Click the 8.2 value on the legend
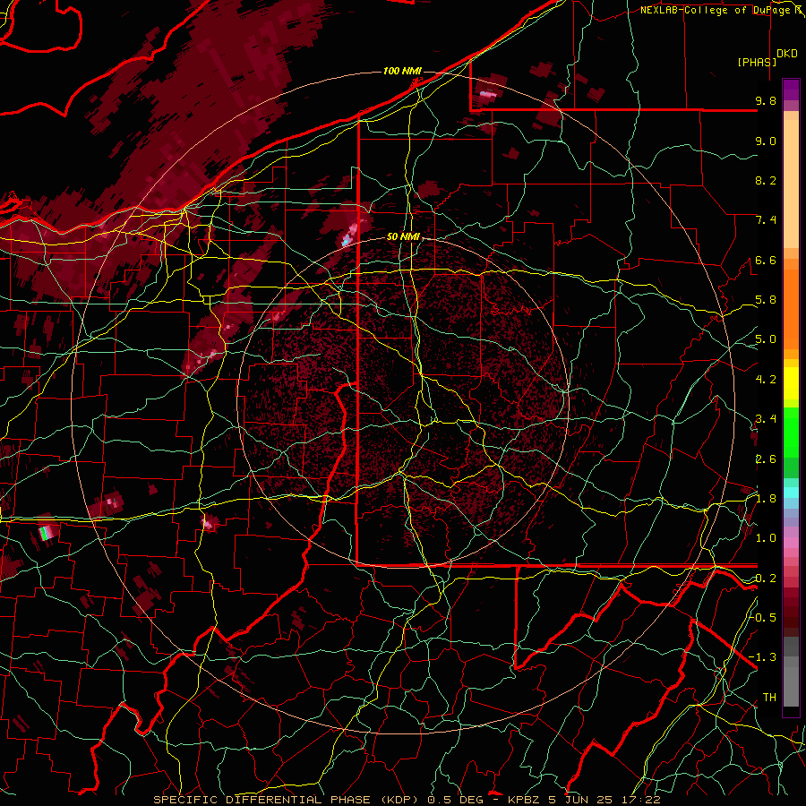Image resolution: width=806 pixels, height=806 pixels. [x=766, y=180]
